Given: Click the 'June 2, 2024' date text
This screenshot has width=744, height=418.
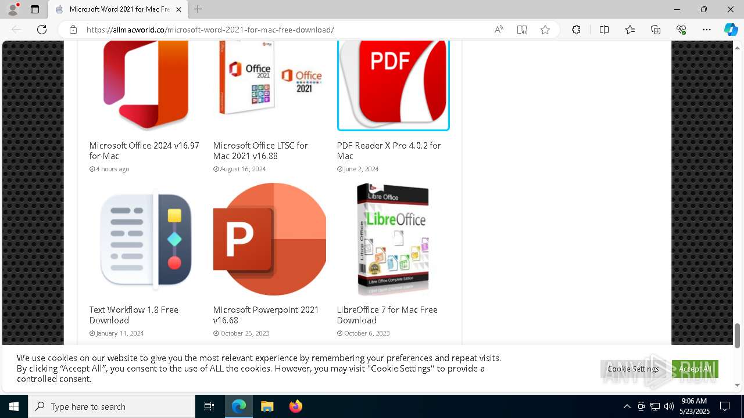Looking at the screenshot, I should coord(361,169).
